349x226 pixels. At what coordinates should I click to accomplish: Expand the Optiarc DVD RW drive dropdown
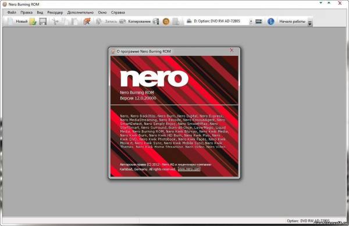(251, 21)
